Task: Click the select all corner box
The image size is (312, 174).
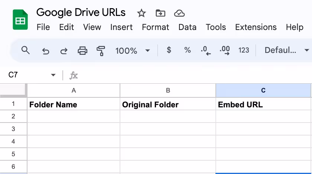Action: (13, 90)
